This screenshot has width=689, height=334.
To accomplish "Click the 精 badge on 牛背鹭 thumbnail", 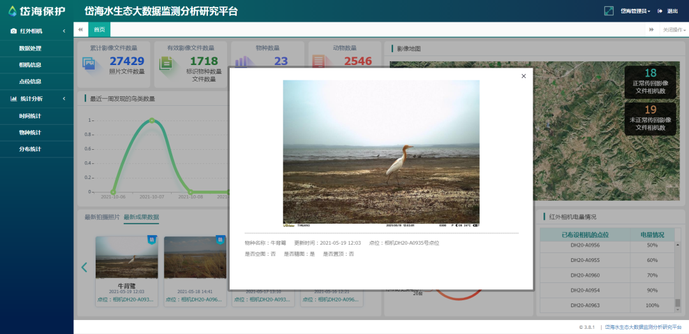I will click(152, 240).
